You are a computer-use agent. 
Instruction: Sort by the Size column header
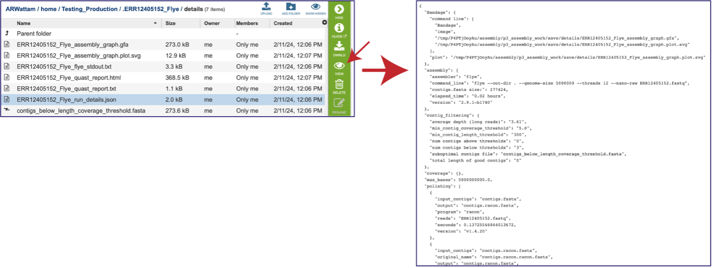pyautogui.click(x=170, y=23)
